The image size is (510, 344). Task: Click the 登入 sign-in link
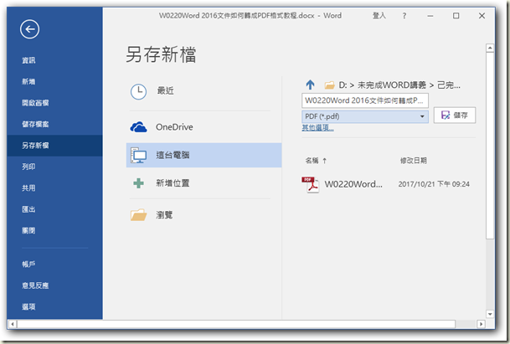379,16
